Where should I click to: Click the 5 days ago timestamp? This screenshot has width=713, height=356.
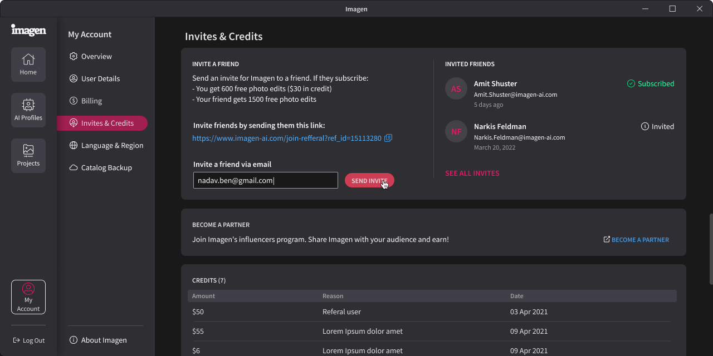tap(489, 105)
